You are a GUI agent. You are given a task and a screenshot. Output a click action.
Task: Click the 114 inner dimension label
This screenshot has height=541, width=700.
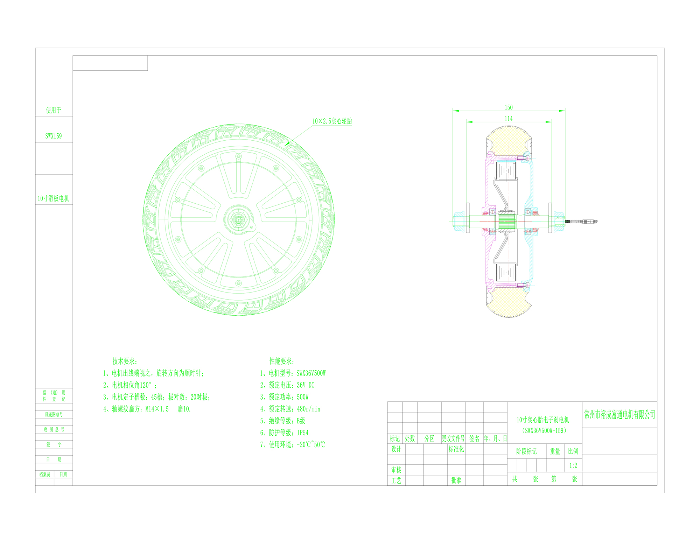point(509,119)
